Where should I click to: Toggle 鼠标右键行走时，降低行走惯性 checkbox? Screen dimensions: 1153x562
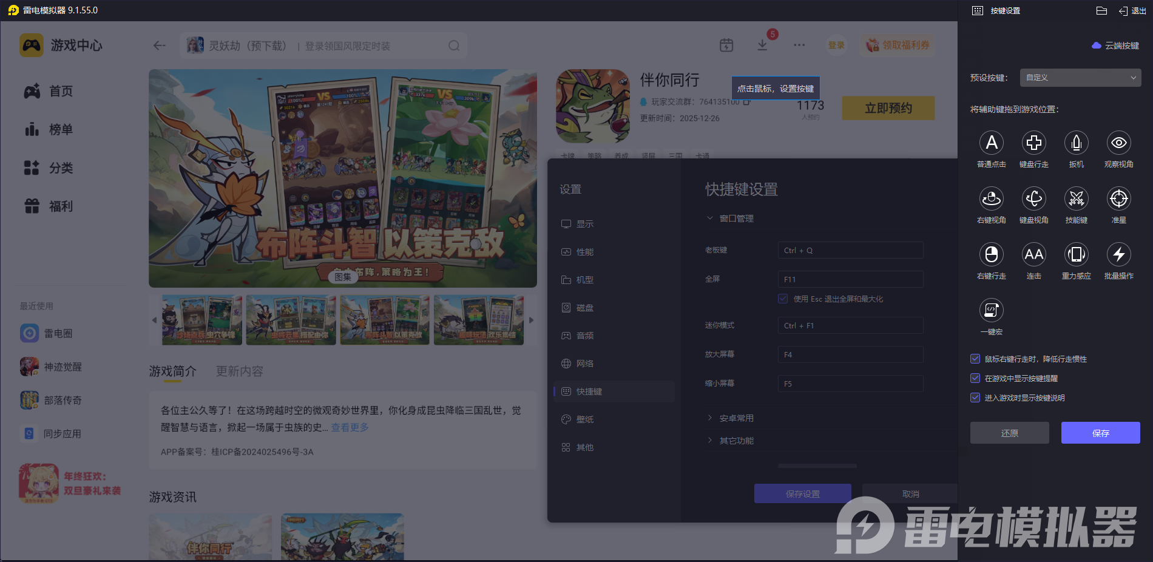point(975,359)
